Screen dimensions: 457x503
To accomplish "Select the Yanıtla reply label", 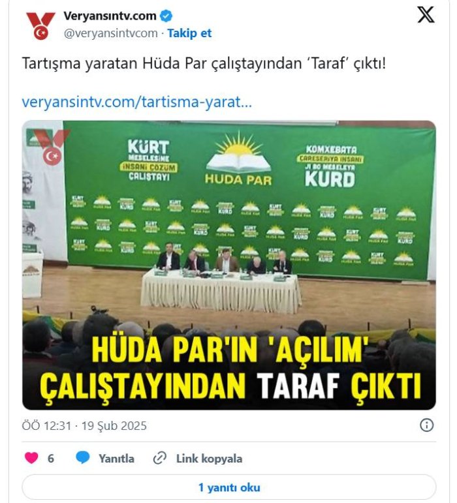I will [x=116, y=459].
